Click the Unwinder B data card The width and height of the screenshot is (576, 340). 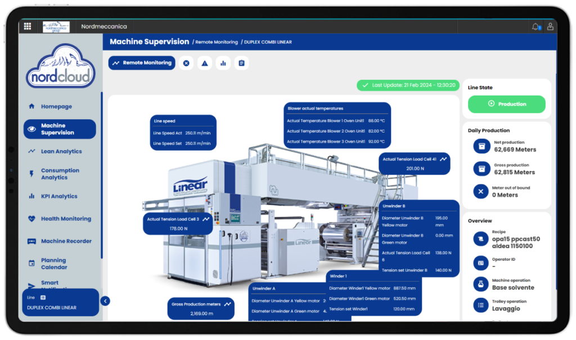tap(418, 239)
